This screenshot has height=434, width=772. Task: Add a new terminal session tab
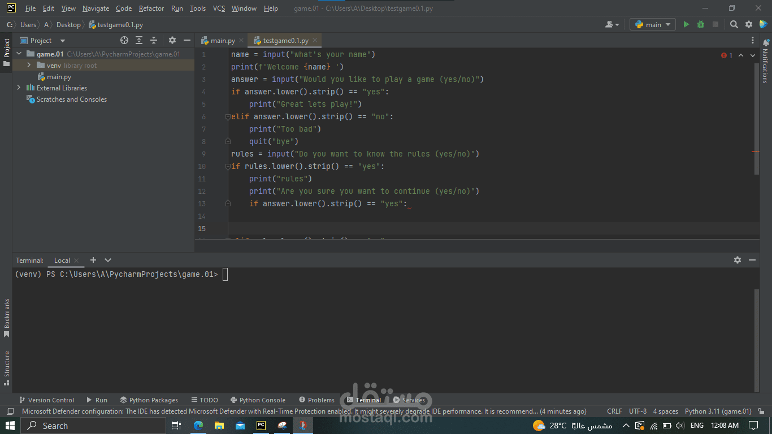tap(93, 260)
